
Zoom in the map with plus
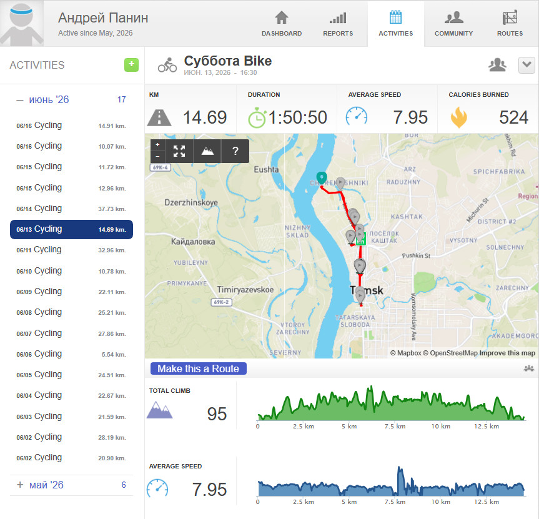tap(158, 145)
